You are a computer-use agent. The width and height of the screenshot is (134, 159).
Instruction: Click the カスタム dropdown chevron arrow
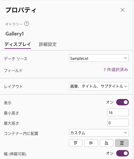[125, 133]
